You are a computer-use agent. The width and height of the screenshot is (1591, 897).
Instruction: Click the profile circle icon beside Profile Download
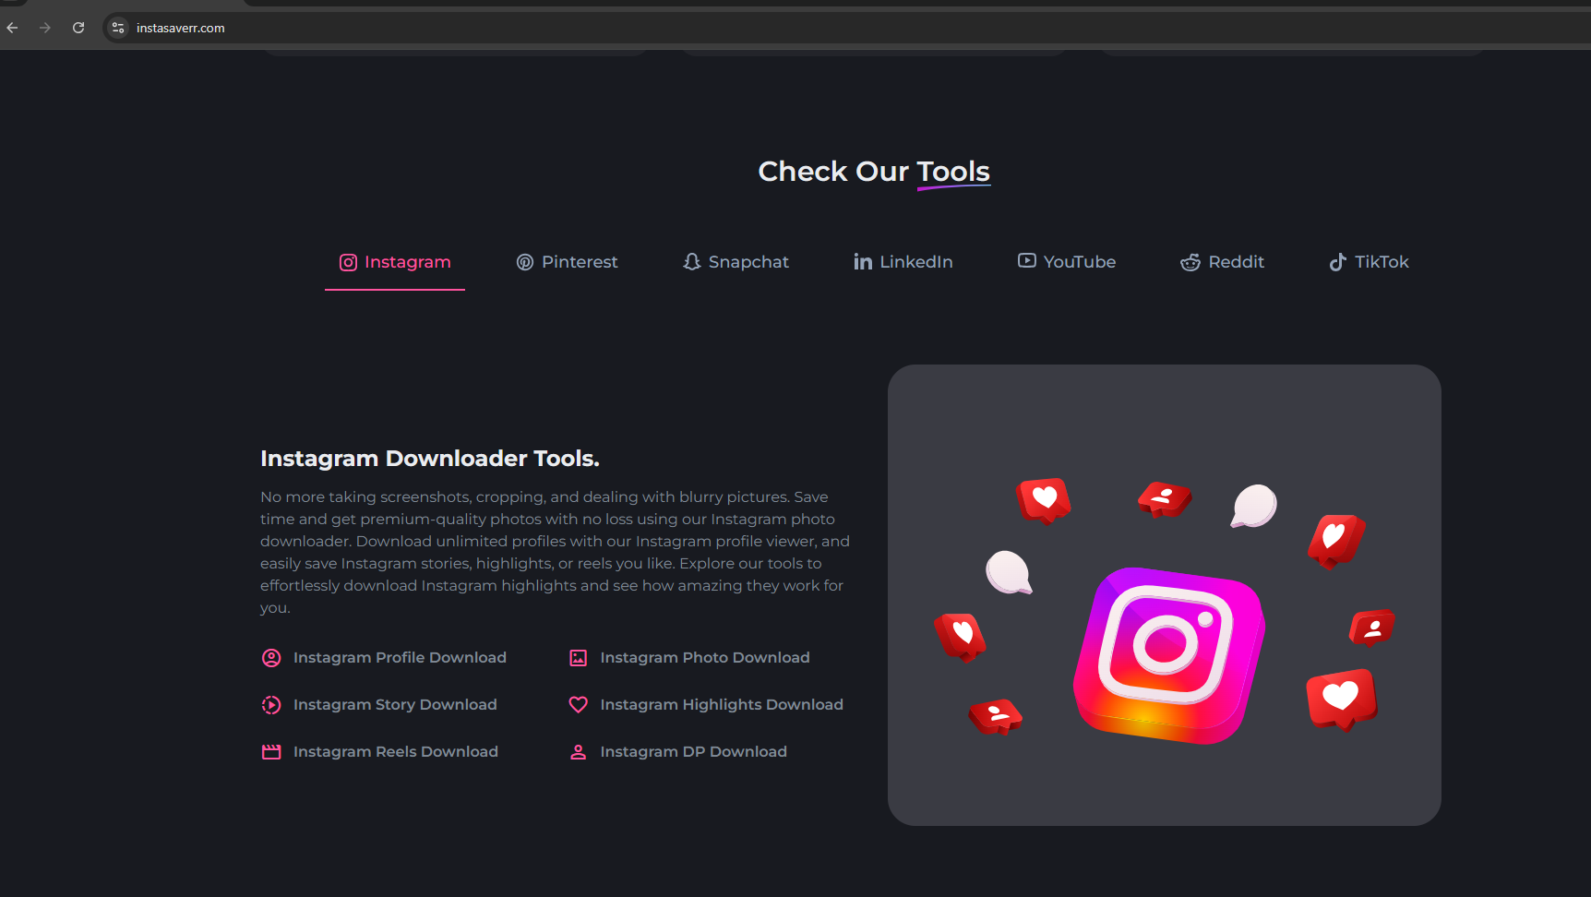pyautogui.click(x=271, y=658)
